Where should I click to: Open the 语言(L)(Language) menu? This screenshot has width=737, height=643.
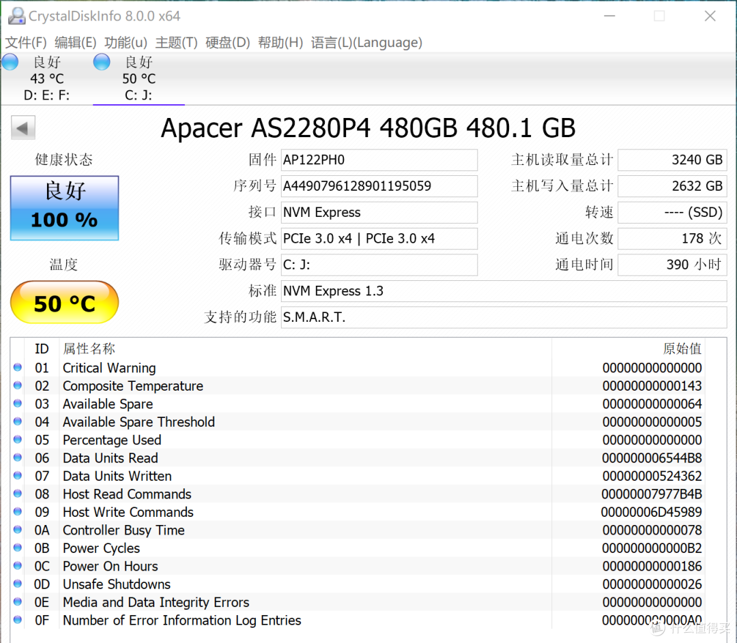tap(366, 43)
